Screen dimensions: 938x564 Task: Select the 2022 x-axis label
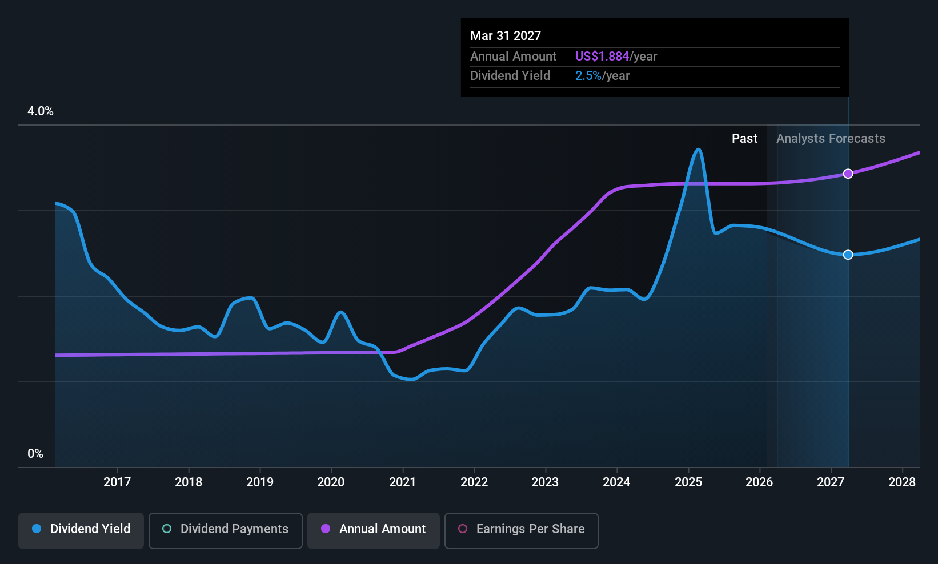(474, 482)
